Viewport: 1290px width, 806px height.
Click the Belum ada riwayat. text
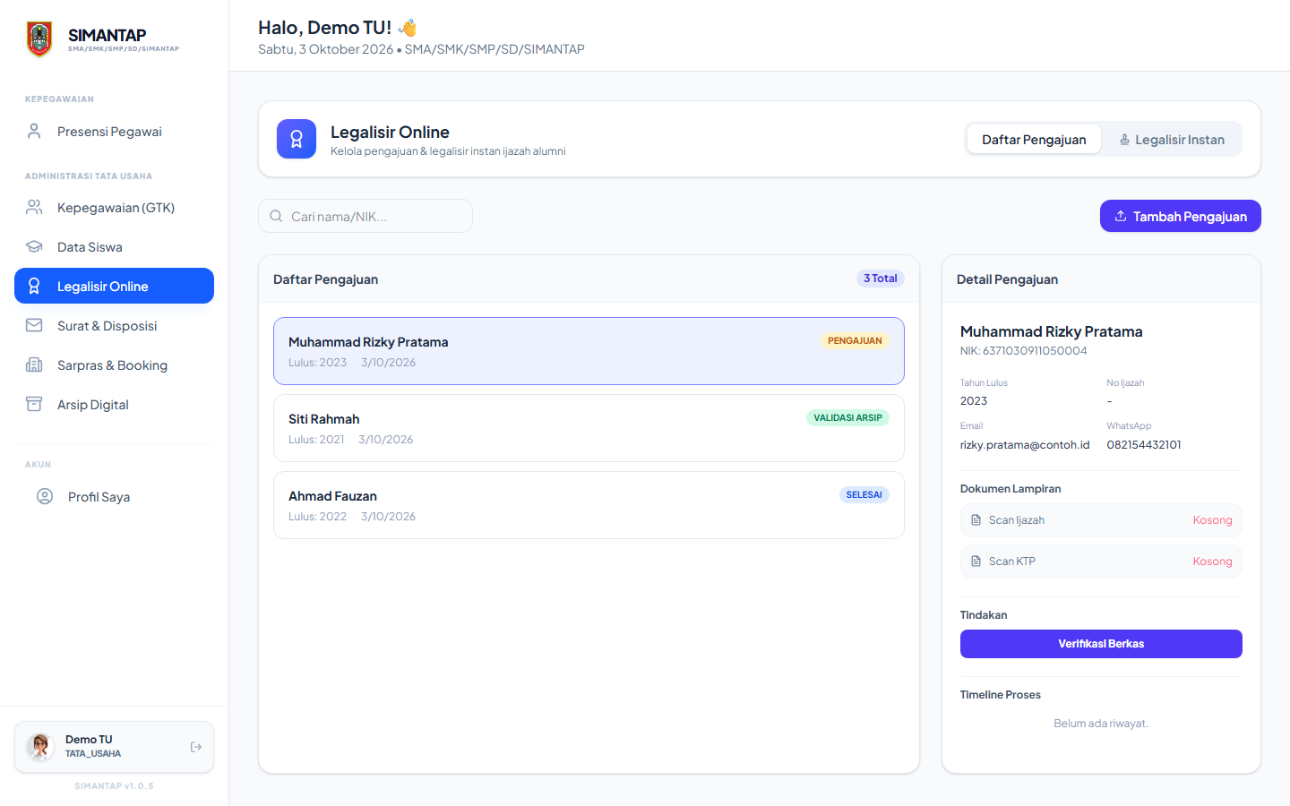click(x=1101, y=724)
